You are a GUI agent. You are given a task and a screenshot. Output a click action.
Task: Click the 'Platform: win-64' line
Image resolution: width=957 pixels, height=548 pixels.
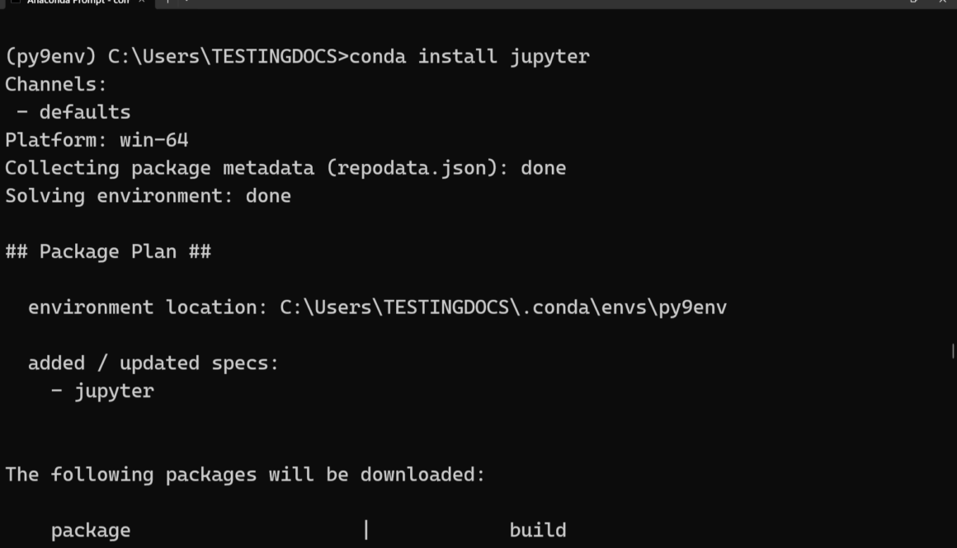pyautogui.click(x=97, y=140)
